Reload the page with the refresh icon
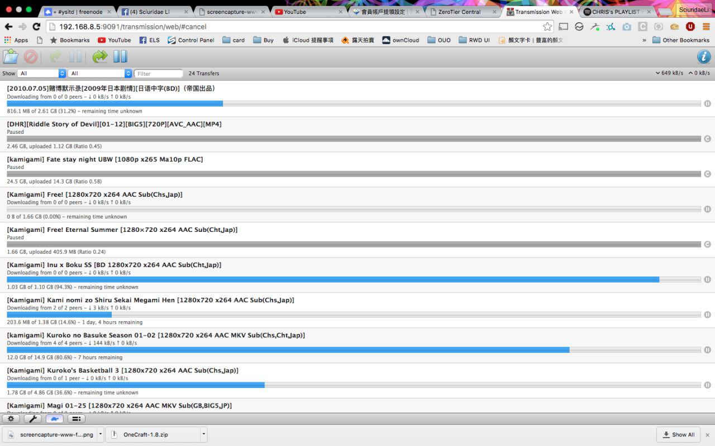 pyautogui.click(x=36, y=26)
